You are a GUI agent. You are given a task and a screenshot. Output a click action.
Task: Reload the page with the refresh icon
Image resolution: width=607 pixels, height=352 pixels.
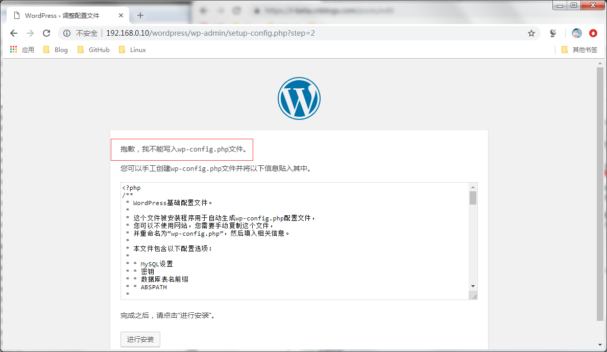tap(46, 33)
